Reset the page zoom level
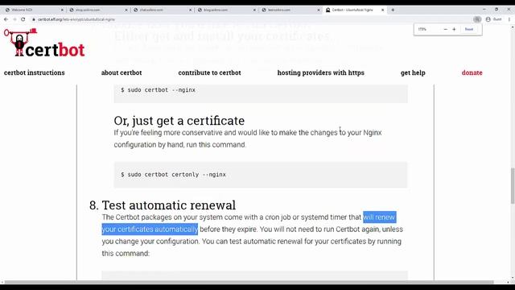Image resolution: width=515 pixels, height=290 pixels. (x=469, y=29)
